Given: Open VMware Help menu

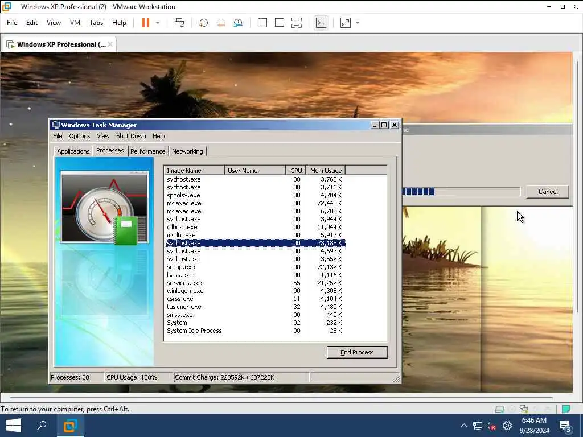Looking at the screenshot, I should [x=119, y=23].
